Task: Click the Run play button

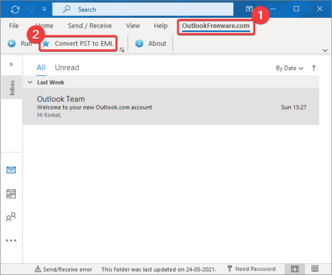Action: click(19, 43)
